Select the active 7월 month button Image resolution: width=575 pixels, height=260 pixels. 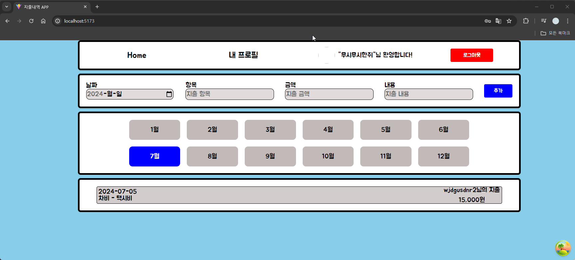(154, 156)
